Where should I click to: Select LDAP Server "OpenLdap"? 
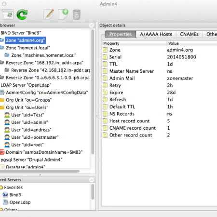(26, 85)
